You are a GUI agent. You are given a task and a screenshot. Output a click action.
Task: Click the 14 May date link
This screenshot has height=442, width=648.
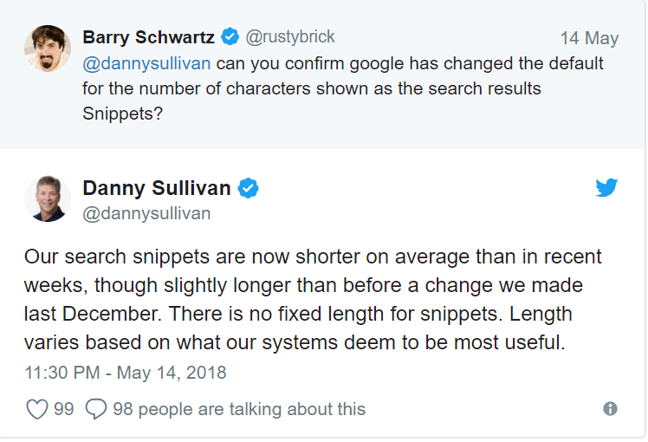coord(589,38)
